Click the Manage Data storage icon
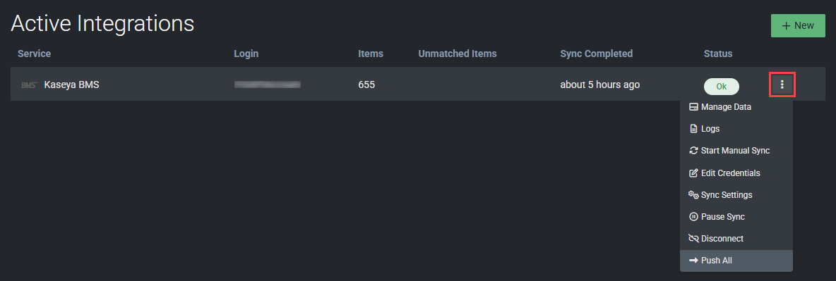 693,107
